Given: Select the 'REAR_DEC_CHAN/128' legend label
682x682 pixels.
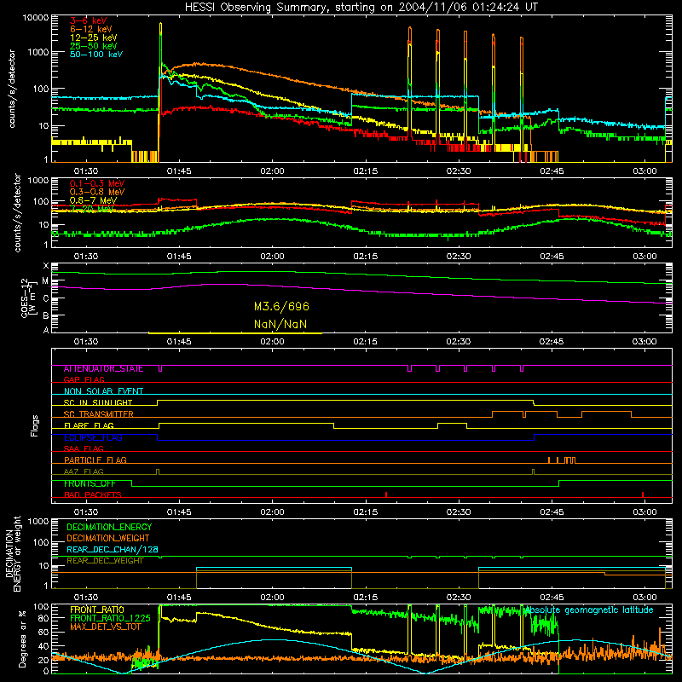Looking at the screenshot, I should (x=113, y=549).
